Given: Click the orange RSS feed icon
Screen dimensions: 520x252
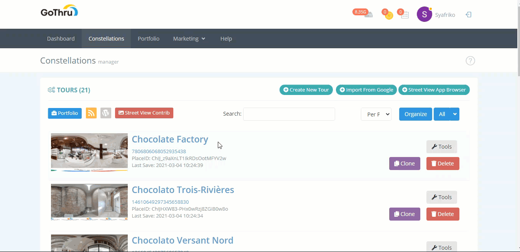Looking at the screenshot, I should pos(91,113).
